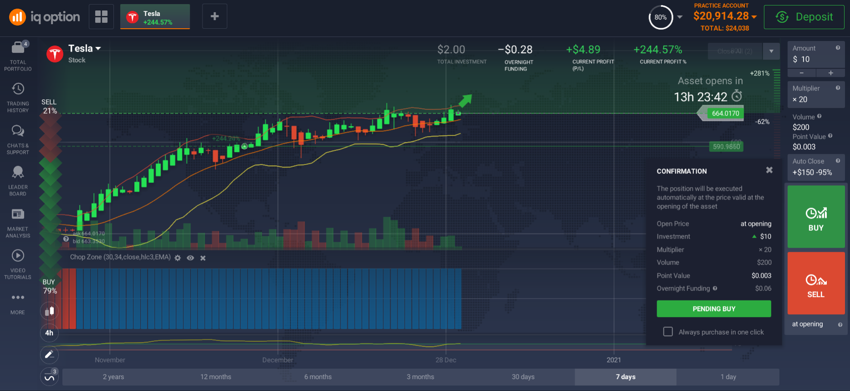The height and width of the screenshot is (391, 850).
Task: Click the Amount help question icon
Action: pos(838,48)
